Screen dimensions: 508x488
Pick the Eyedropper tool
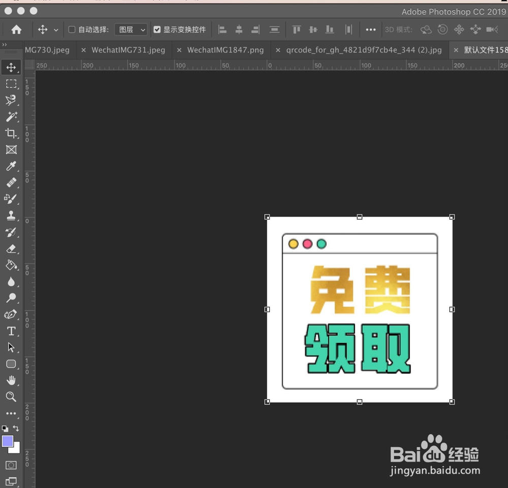11,166
